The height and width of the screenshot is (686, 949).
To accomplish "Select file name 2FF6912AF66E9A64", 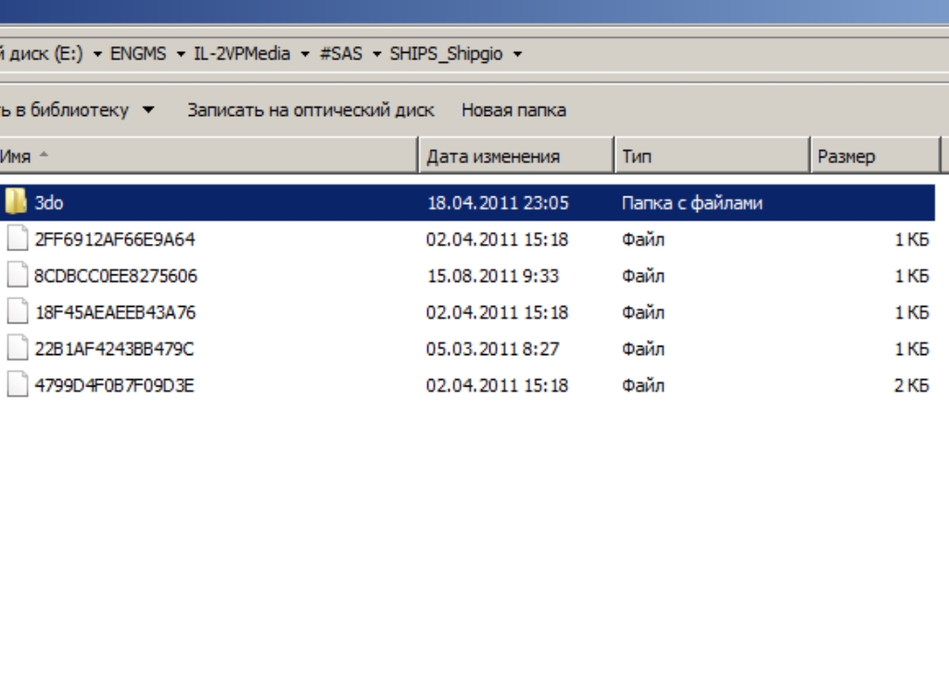I will click(x=115, y=239).
